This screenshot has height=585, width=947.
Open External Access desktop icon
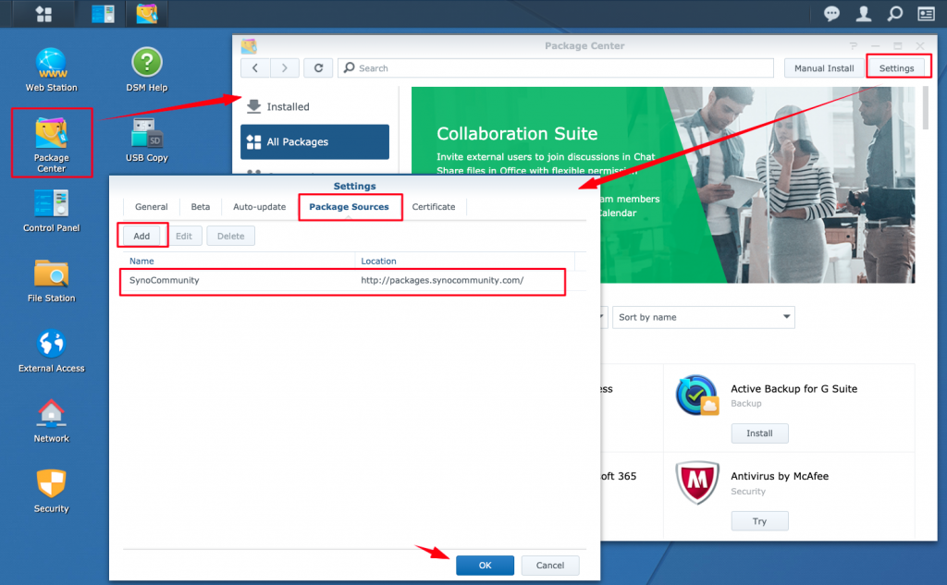click(x=52, y=351)
